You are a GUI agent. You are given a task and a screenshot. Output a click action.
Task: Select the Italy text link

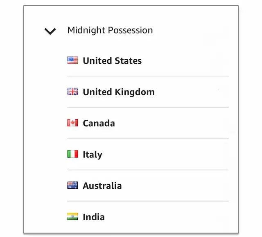(x=93, y=154)
